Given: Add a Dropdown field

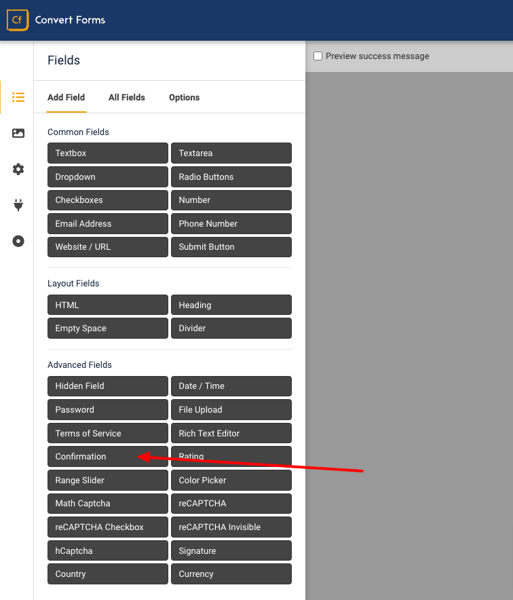Looking at the screenshot, I should [x=108, y=176].
